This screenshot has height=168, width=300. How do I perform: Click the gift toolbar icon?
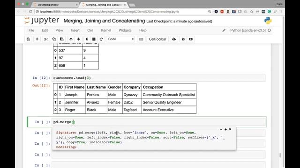pos(183,39)
